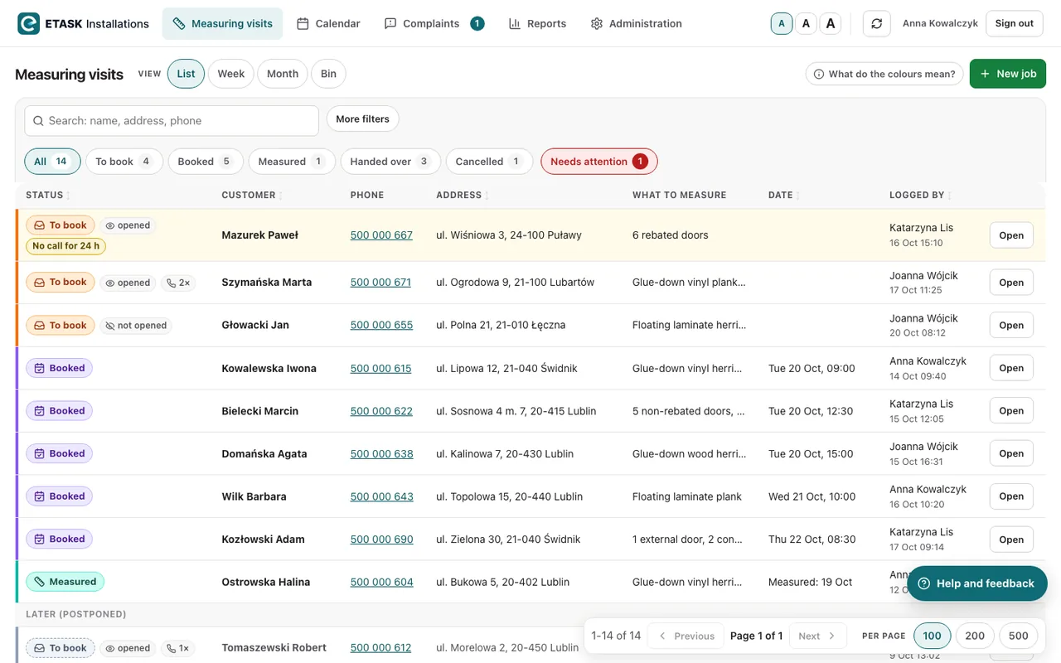
Task: Open the Bielecki Marcin visit
Action: (x=1011, y=411)
